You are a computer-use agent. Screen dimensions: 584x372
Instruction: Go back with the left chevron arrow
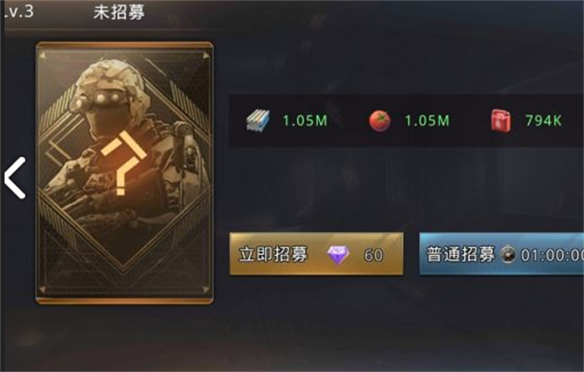click(15, 177)
